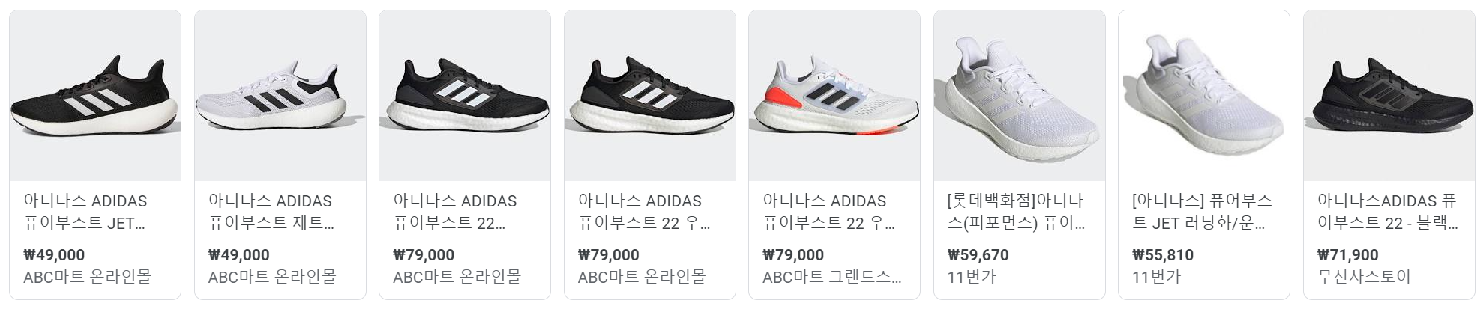Open the white shoe image with orange heel
This screenshot has height=309, width=1483.
pos(834,96)
